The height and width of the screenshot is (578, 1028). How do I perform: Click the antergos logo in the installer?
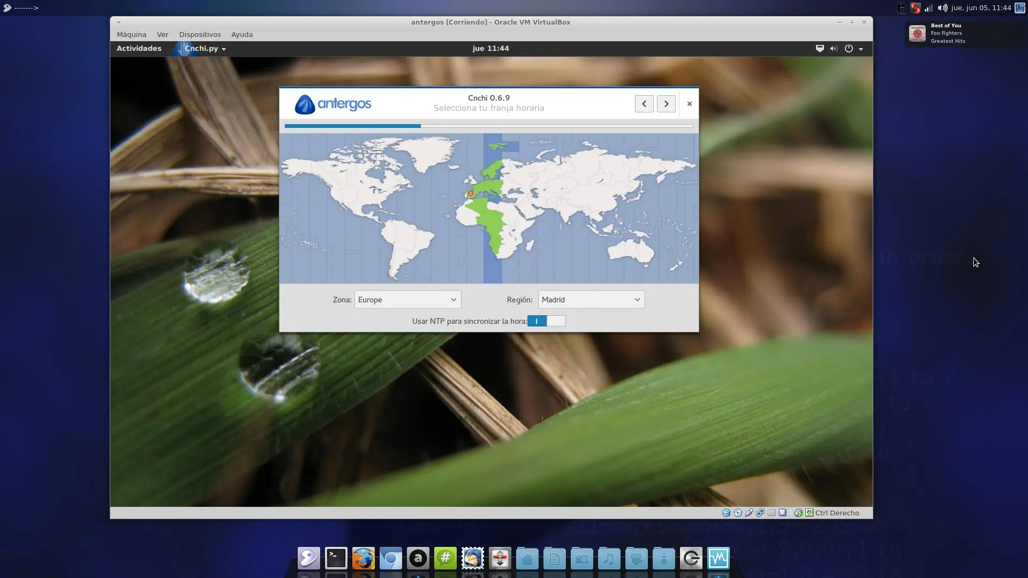[x=332, y=104]
